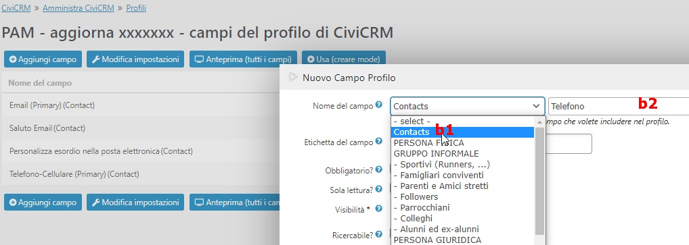Open the Amministra CiviCRM breadcrumb link
689x245 pixels.
coord(79,8)
